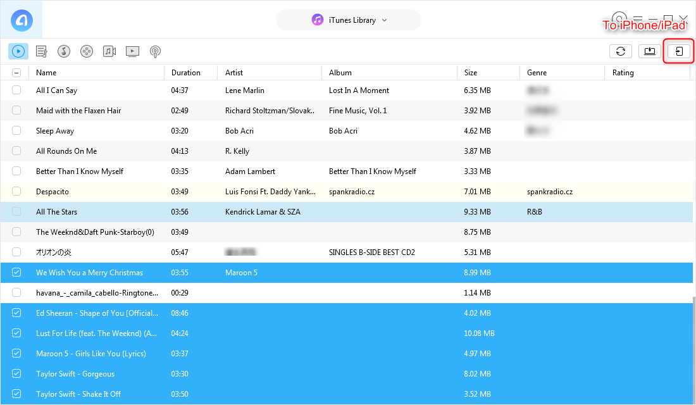Click the 'R&B' genre cell
The width and height of the screenshot is (696, 405).
coord(535,212)
